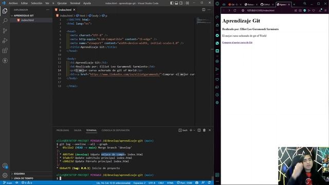Toggle bottom panel layout icon in title bar

tap(176, 3)
